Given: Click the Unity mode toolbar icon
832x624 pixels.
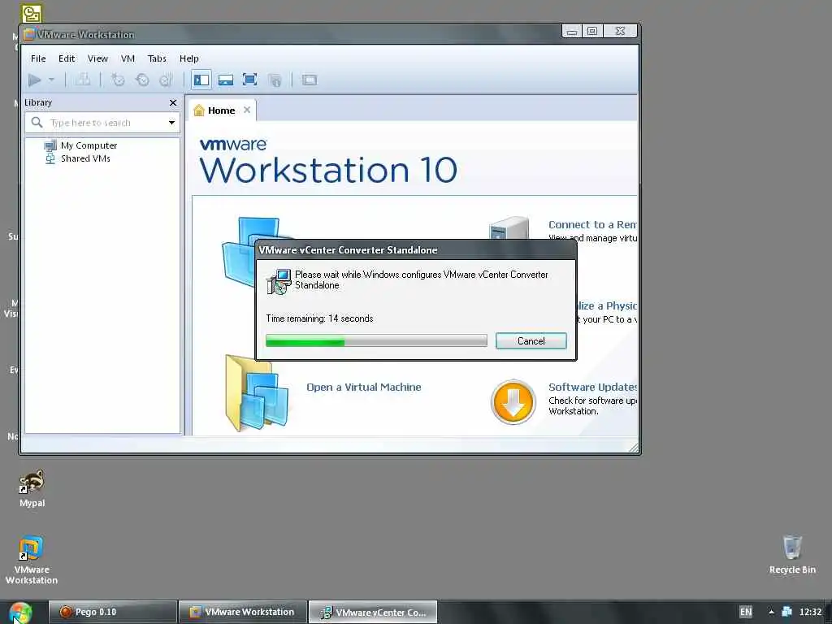Looking at the screenshot, I should [x=275, y=80].
